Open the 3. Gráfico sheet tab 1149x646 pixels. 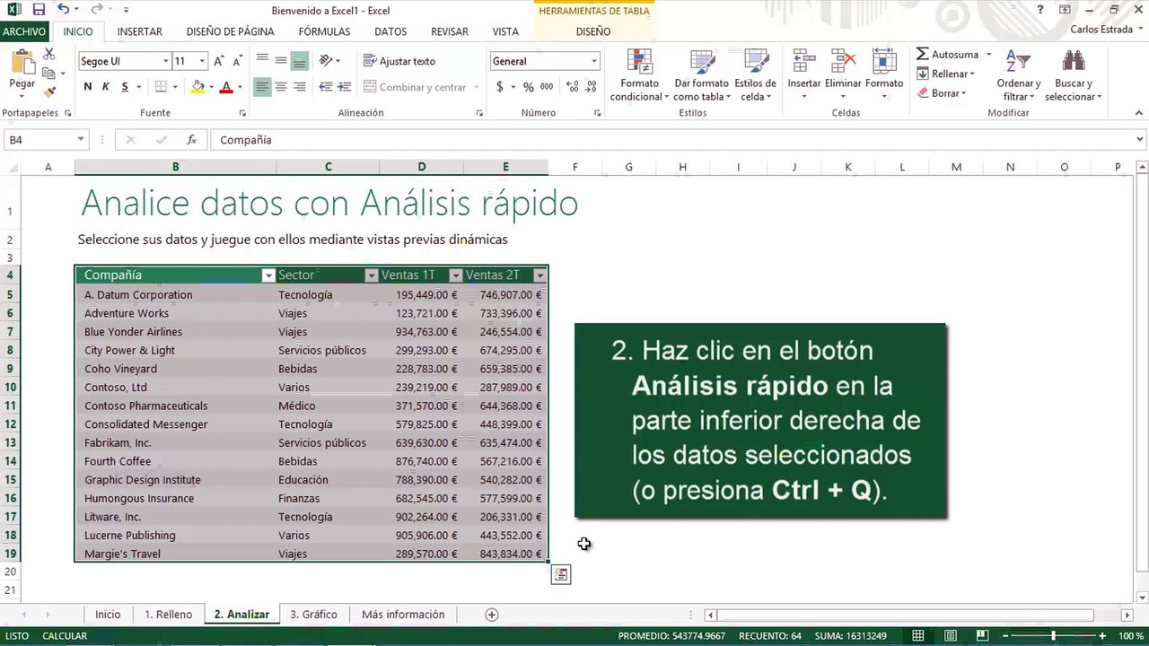click(x=313, y=615)
